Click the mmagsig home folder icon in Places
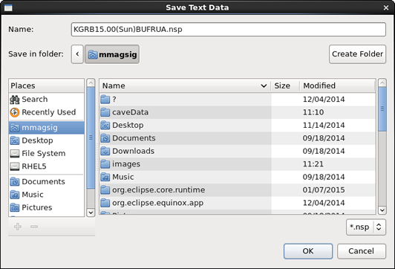 click(15, 128)
